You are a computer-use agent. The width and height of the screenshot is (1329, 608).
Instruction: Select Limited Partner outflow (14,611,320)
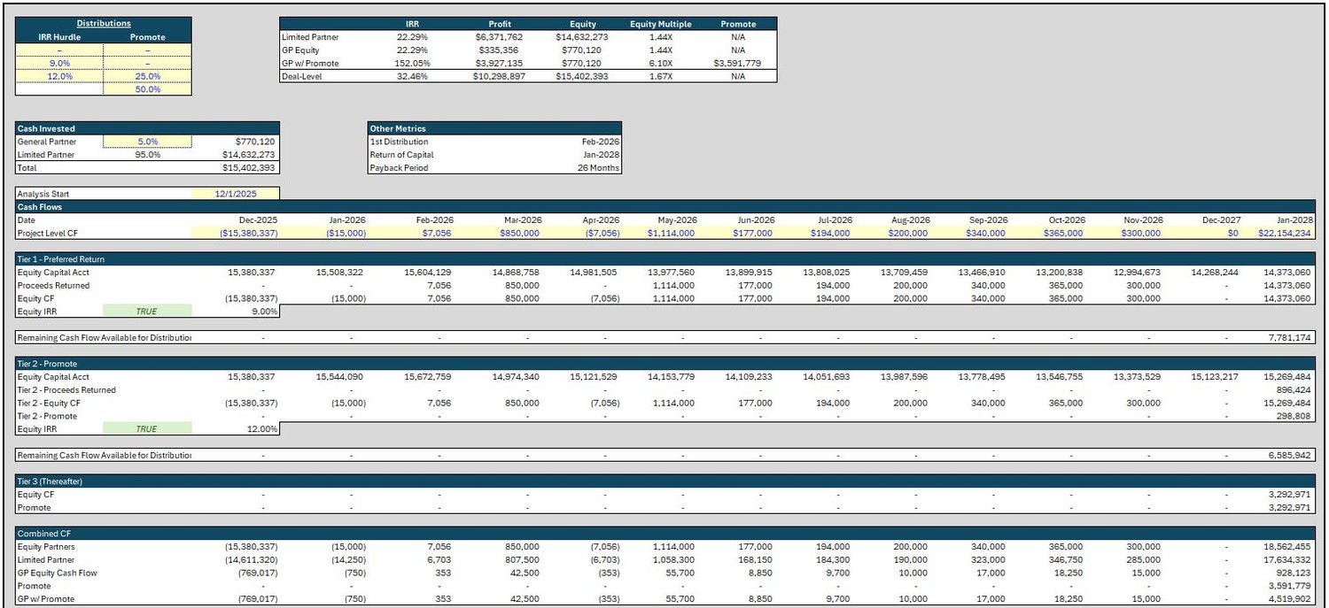pyautogui.click(x=252, y=560)
